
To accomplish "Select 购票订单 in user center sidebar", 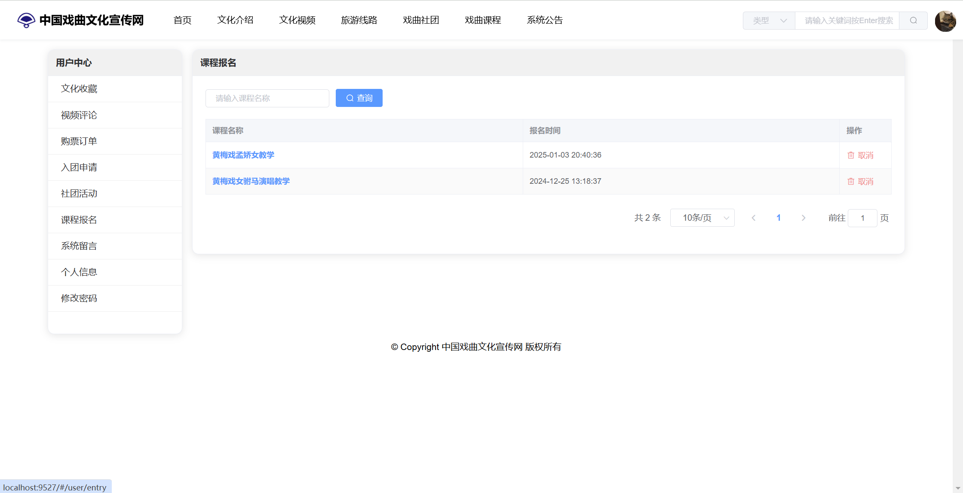I will (79, 141).
